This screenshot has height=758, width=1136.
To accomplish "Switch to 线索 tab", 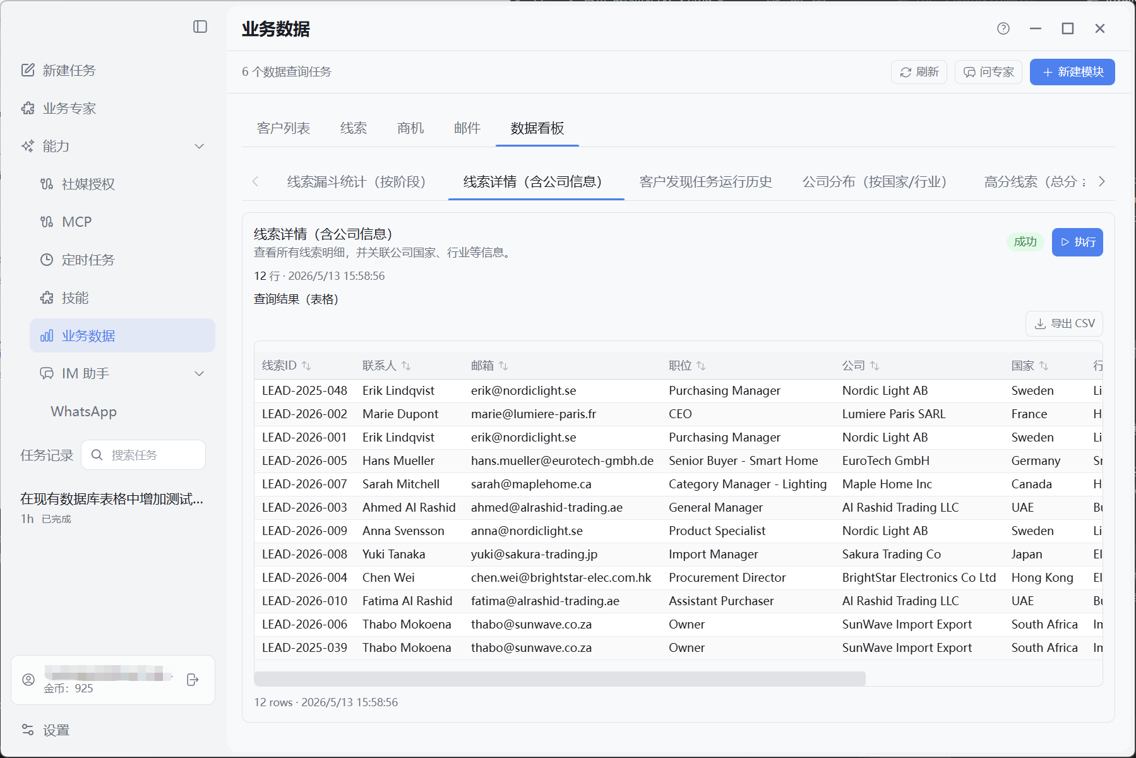I will 354,128.
